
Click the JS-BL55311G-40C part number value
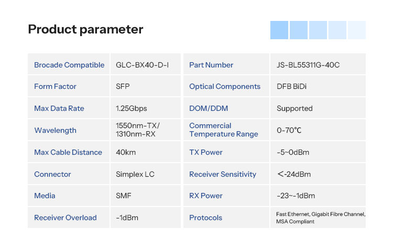pos(308,65)
